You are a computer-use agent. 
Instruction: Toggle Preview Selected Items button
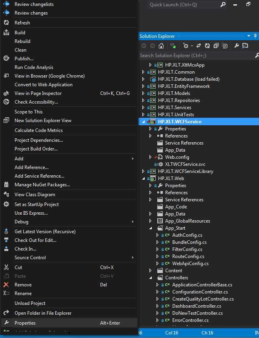[x=245, y=46]
